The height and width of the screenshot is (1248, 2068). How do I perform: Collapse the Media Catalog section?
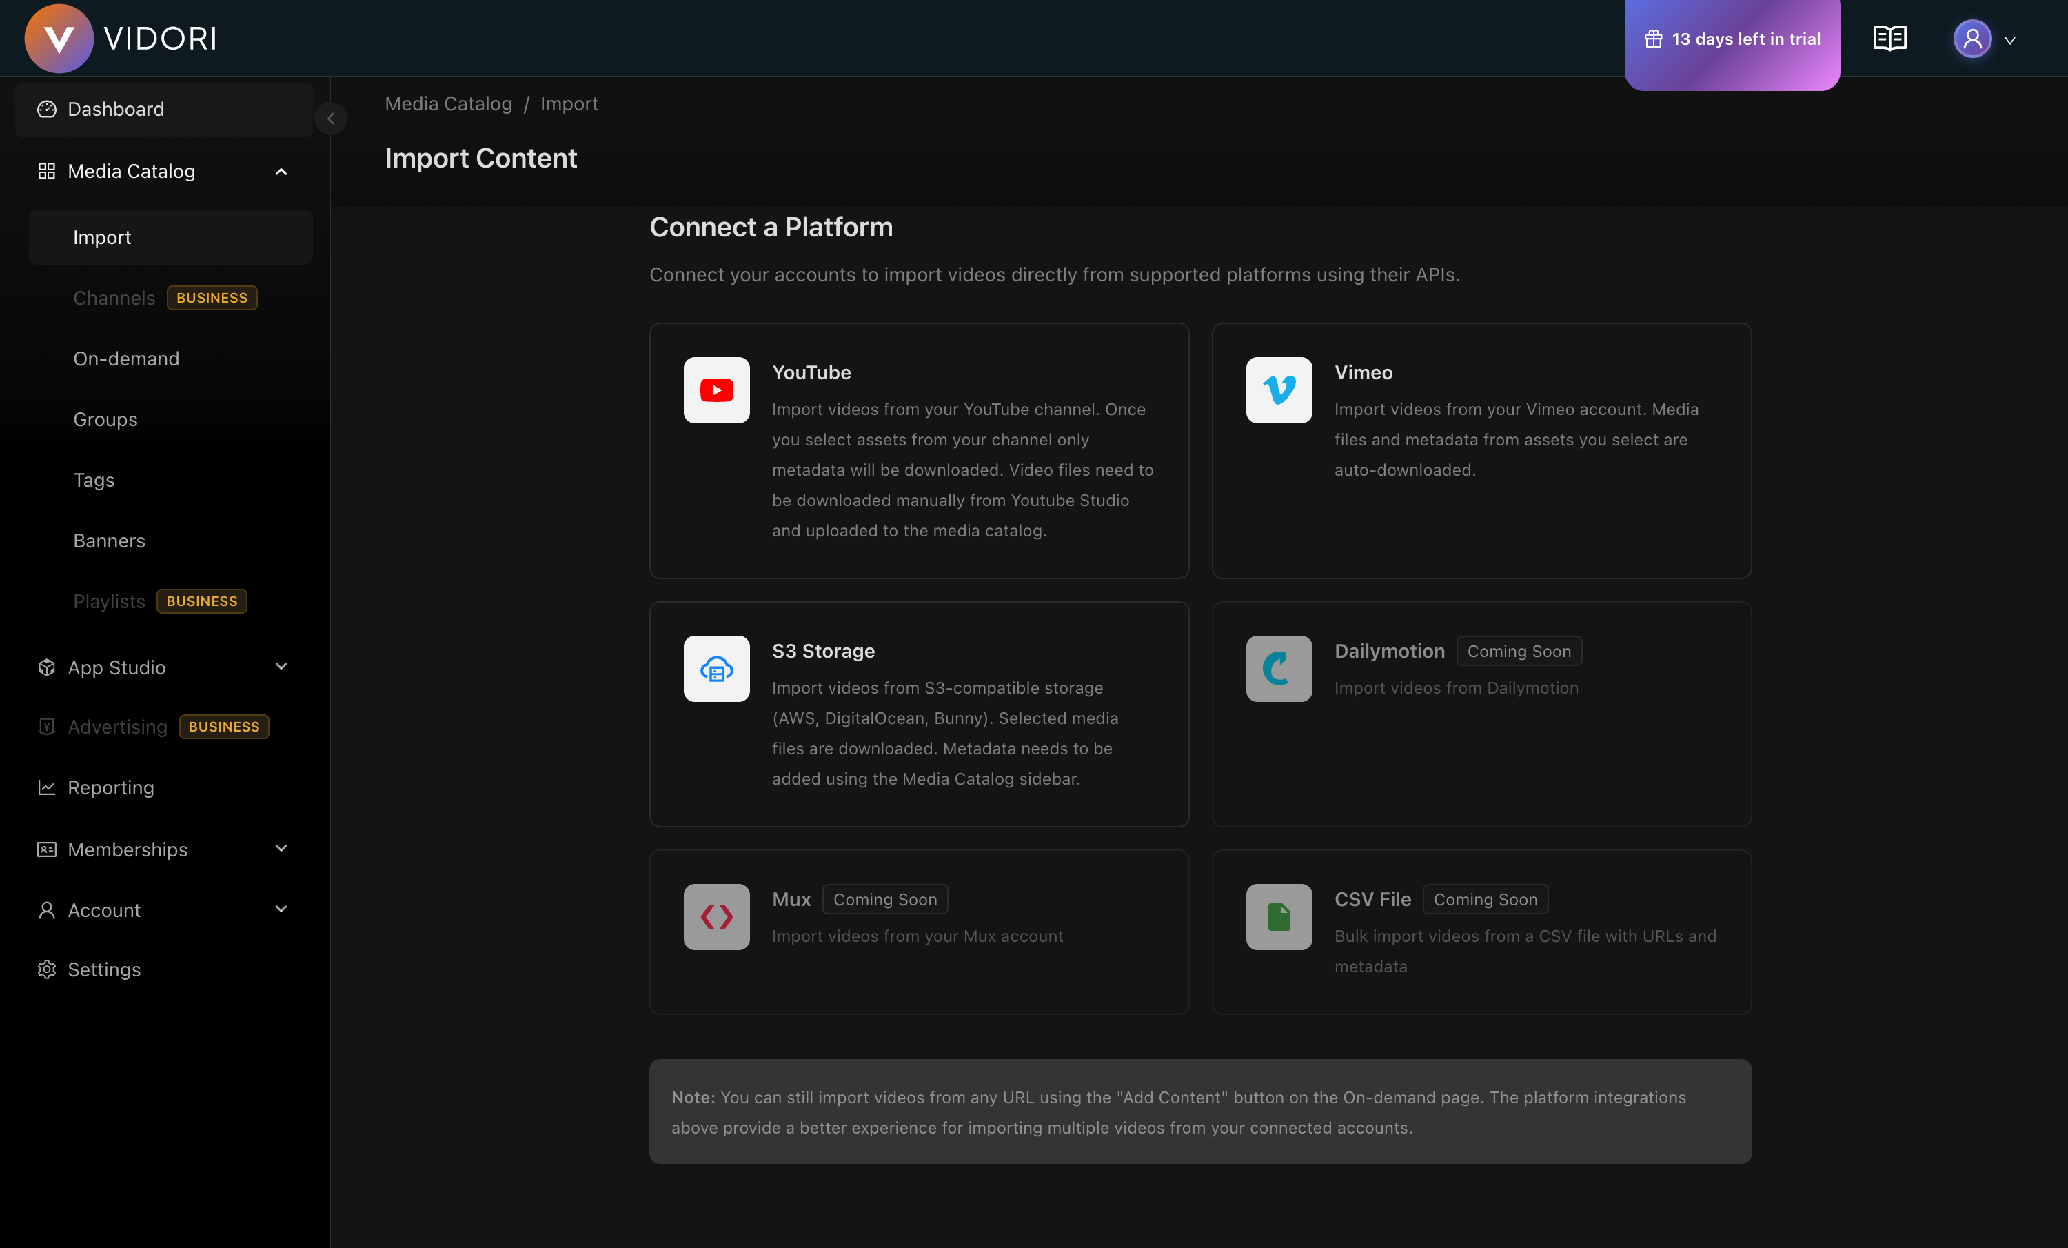(x=281, y=171)
